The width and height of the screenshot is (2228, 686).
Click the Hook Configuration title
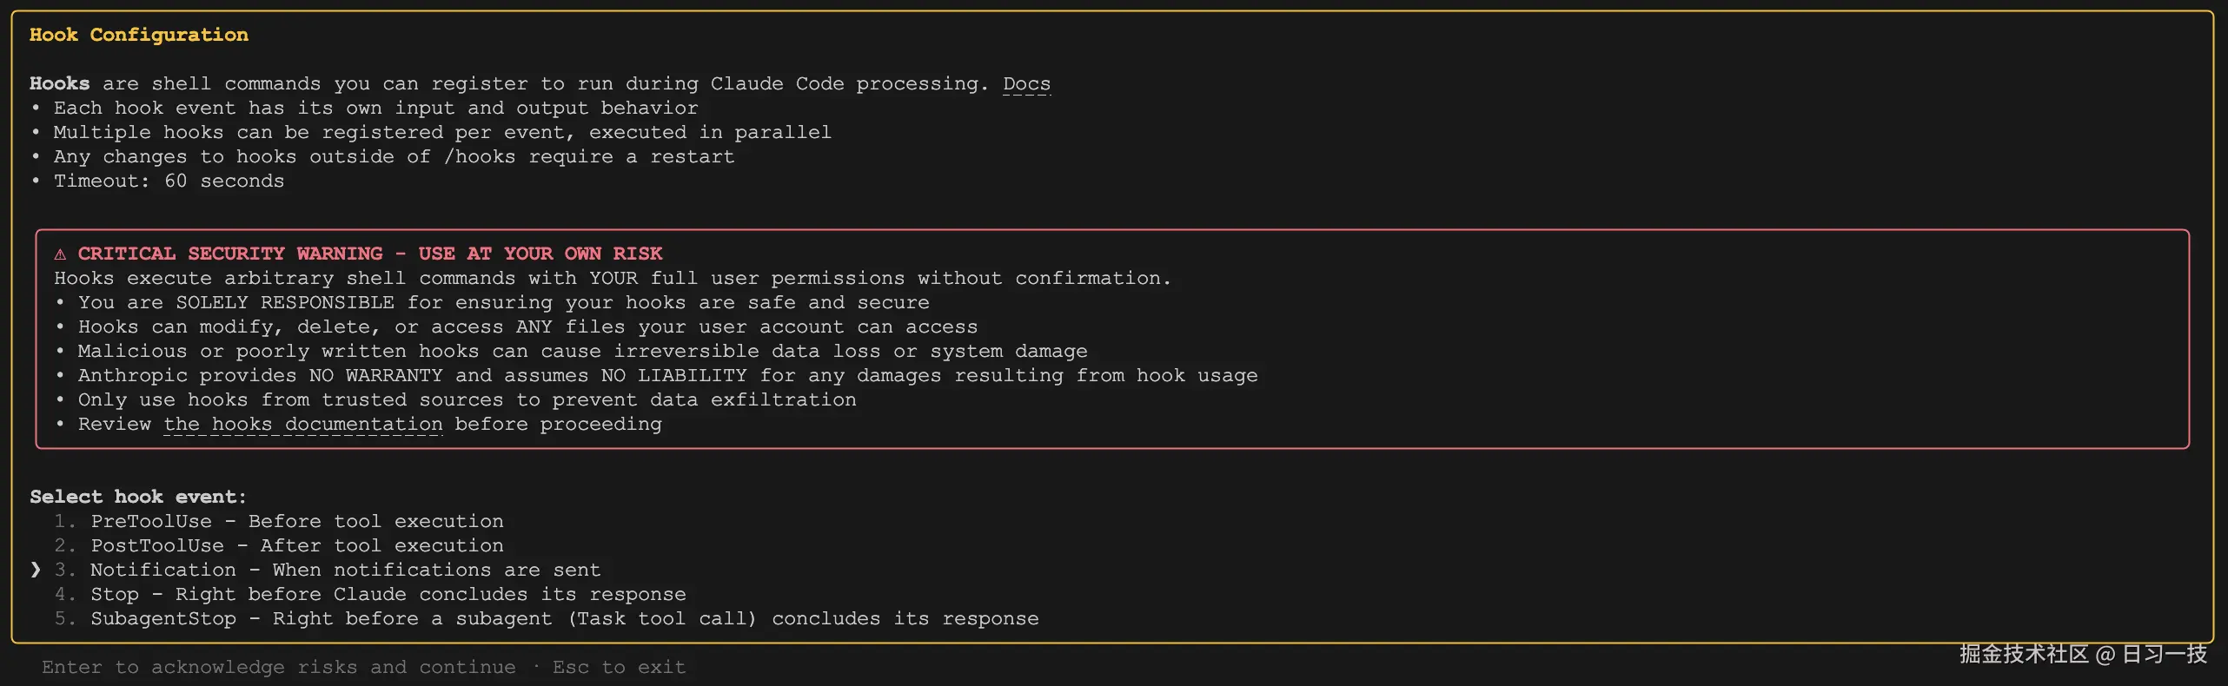pos(139,35)
